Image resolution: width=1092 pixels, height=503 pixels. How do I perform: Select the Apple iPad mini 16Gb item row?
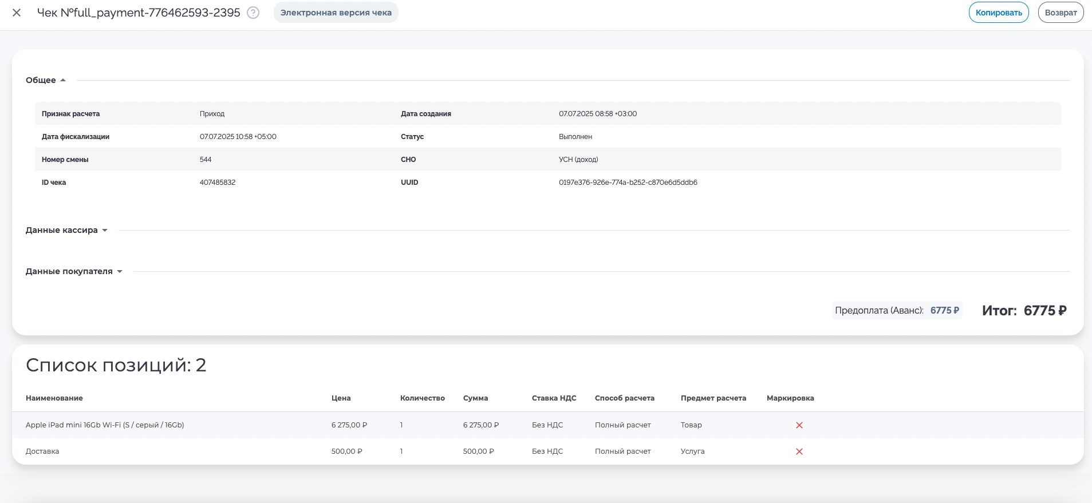(105, 425)
